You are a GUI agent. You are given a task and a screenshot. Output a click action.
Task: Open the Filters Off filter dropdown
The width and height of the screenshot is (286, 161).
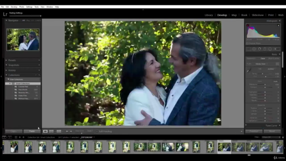tap(271, 137)
